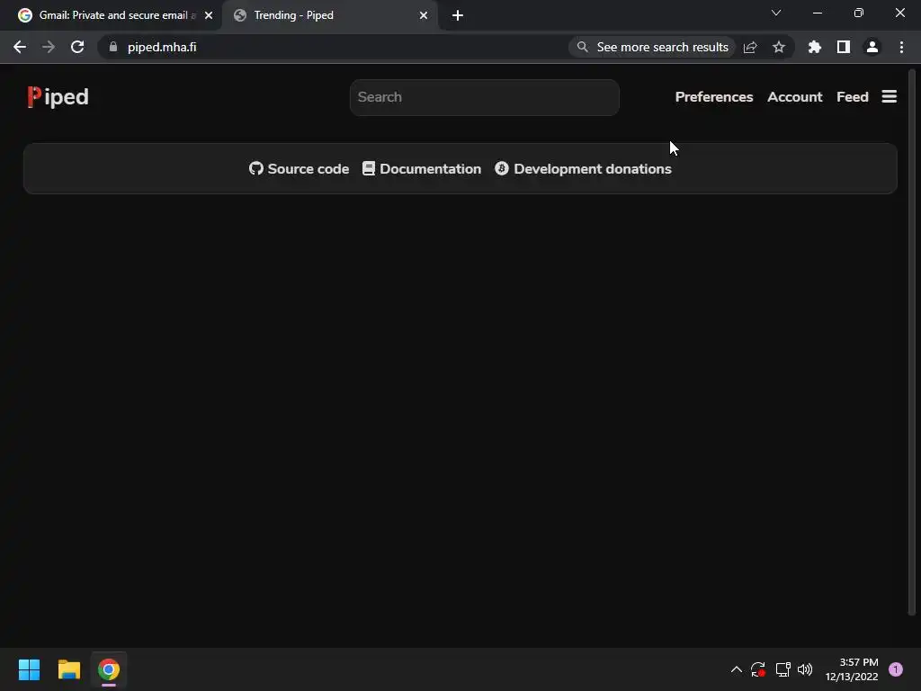921x691 pixels.
Task: Click the page vertical scrollbar
Action: tap(912, 343)
